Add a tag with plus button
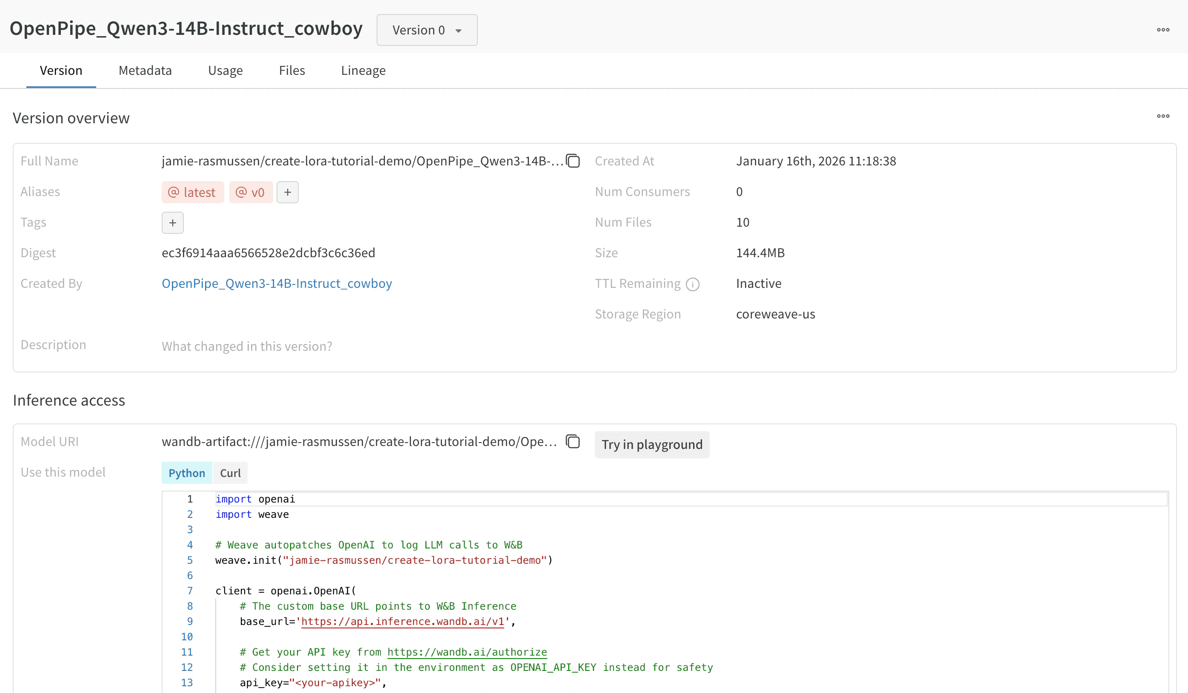 pyautogui.click(x=173, y=223)
